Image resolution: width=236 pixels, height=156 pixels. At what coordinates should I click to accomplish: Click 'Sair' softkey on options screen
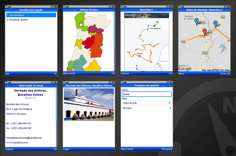pyautogui.click(x=7, y=74)
